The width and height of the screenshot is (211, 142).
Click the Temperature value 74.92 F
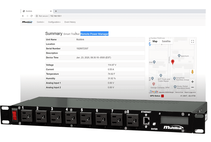tap(111, 74)
